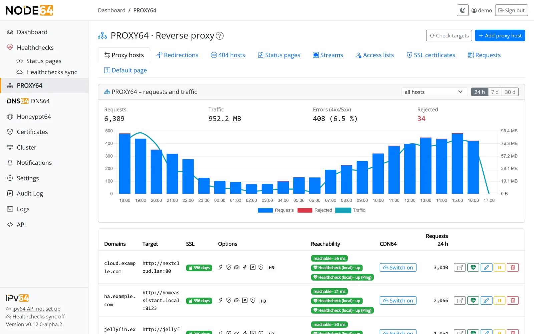
Task: Delete the ha.example.com proxy host
Action: (513, 301)
